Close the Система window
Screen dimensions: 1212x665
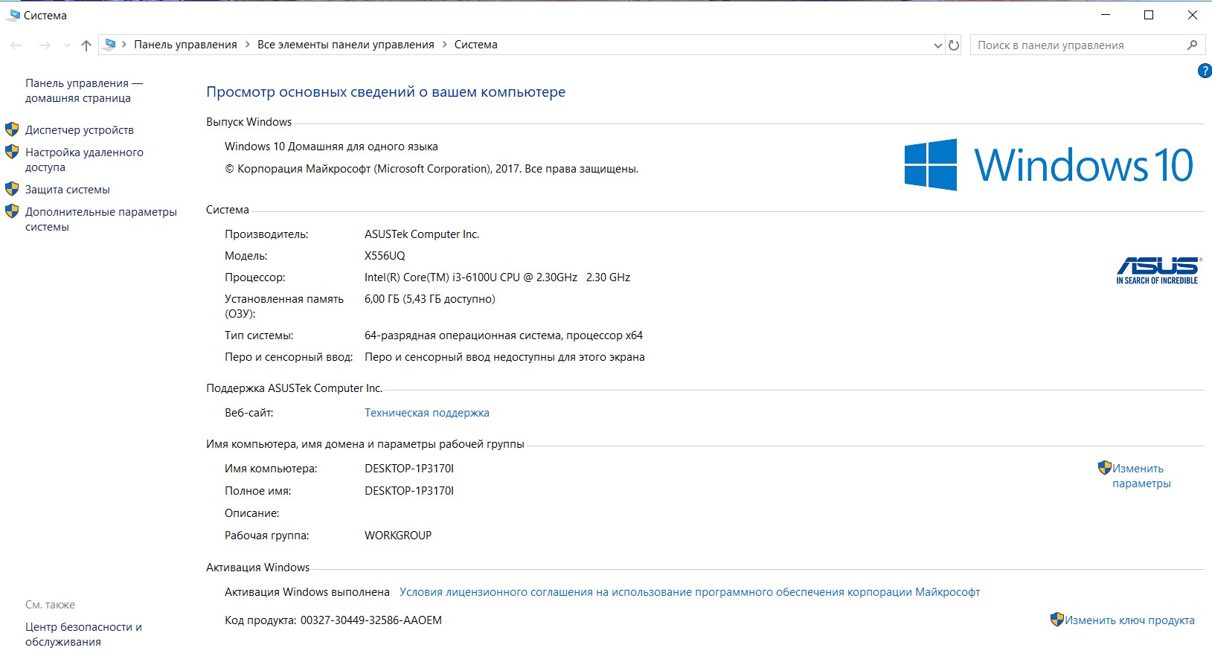1192,15
